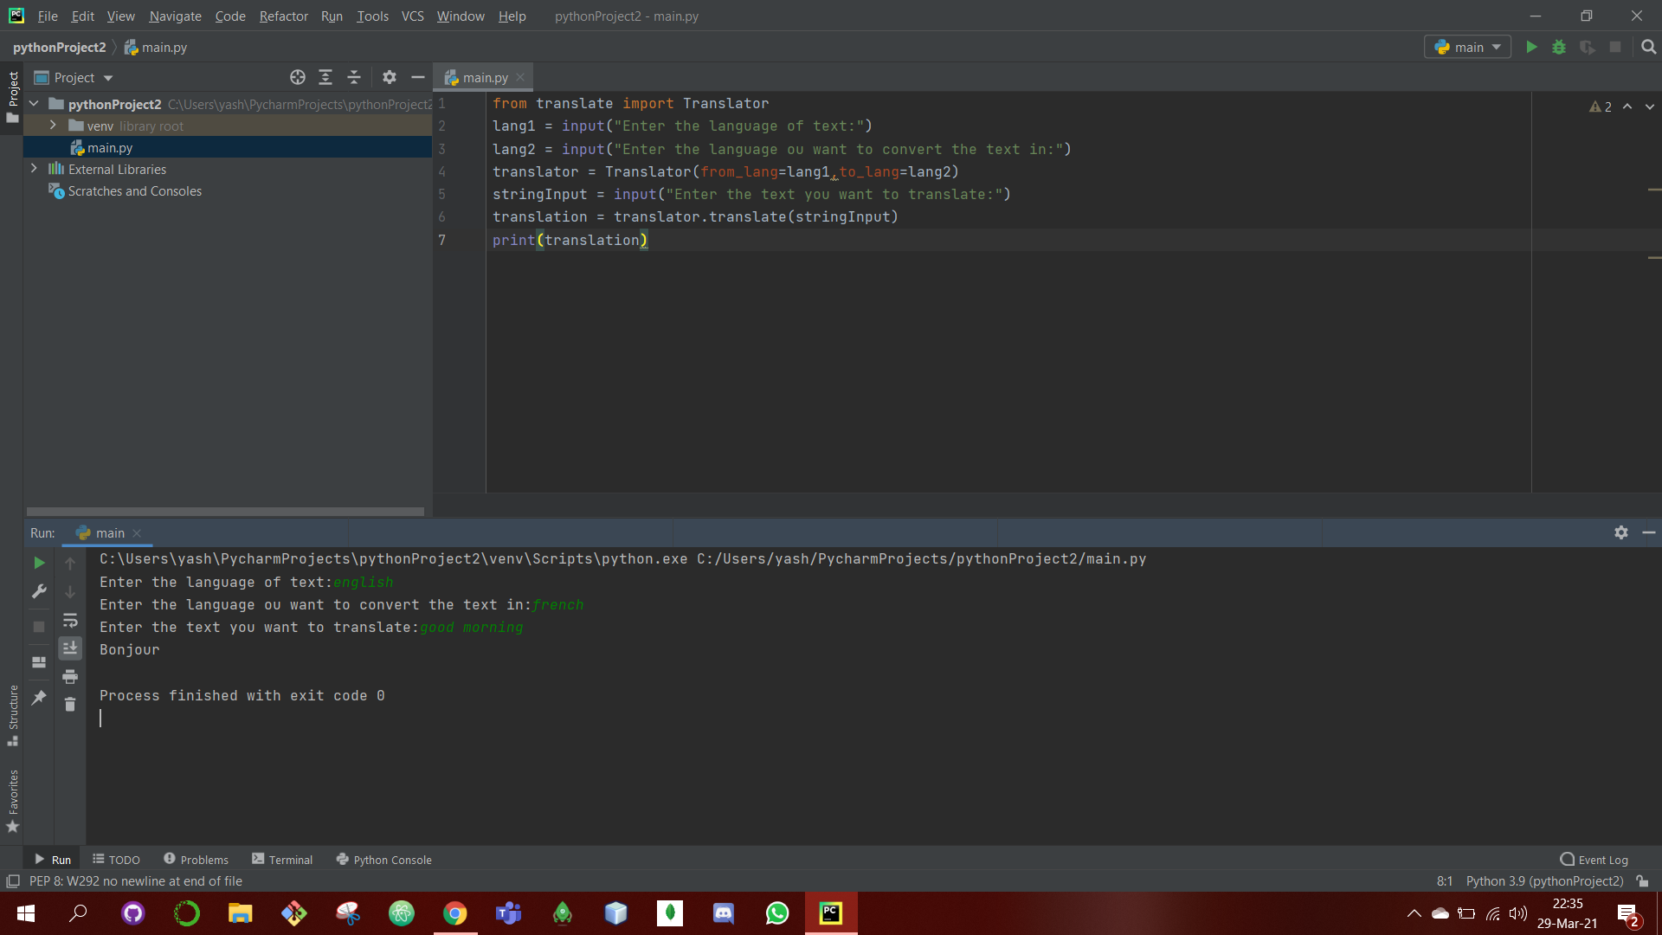The height and width of the screenshot is (935, 1662).
Task: Open the Event Log
Action: coord(1594,860)
